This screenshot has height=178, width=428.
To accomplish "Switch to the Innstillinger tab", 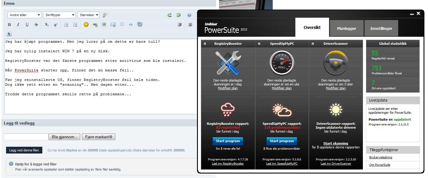I will coord(381,28).
